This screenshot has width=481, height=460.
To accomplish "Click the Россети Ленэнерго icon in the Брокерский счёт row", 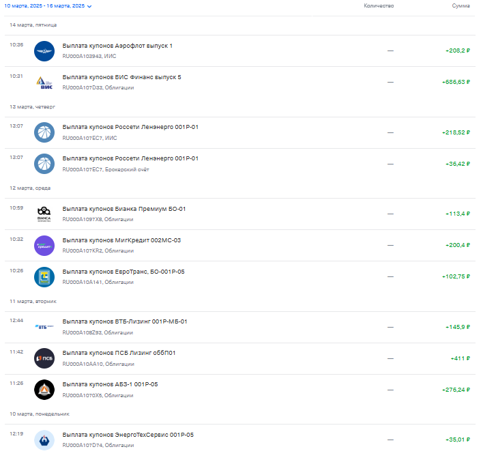I will (44, 164).
